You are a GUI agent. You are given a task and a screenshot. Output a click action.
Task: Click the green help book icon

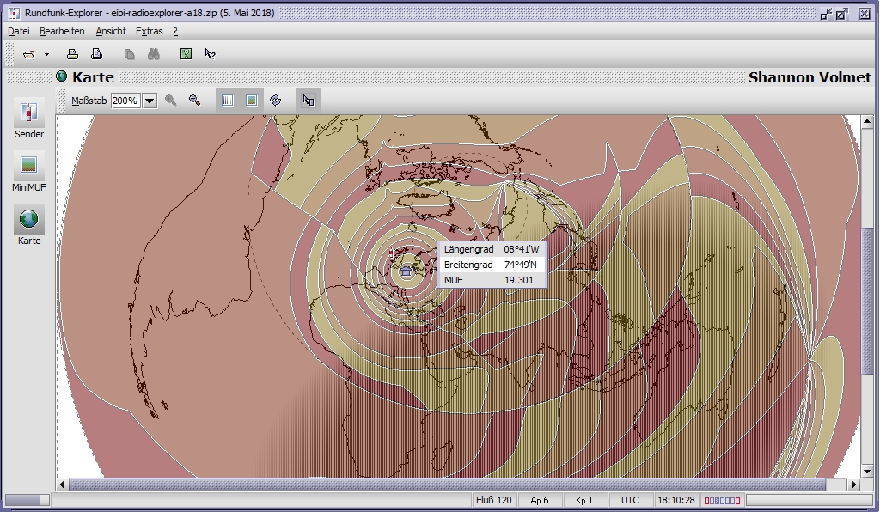point(186,54)
